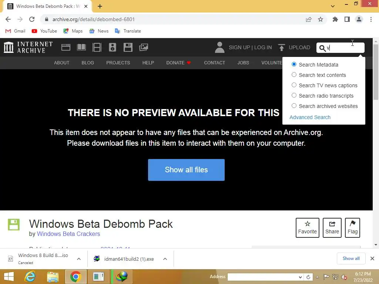The height and width of the screenshot is (284, 379).
Task: Click the taskbar Address input field
Action: 262,277
